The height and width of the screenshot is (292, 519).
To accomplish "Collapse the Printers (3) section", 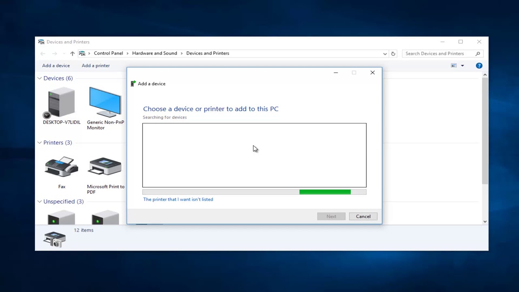I will pyautogui.click(x=39, y=142).
